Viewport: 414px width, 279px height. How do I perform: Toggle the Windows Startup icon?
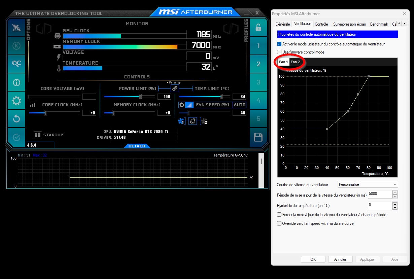pos(38,135)
